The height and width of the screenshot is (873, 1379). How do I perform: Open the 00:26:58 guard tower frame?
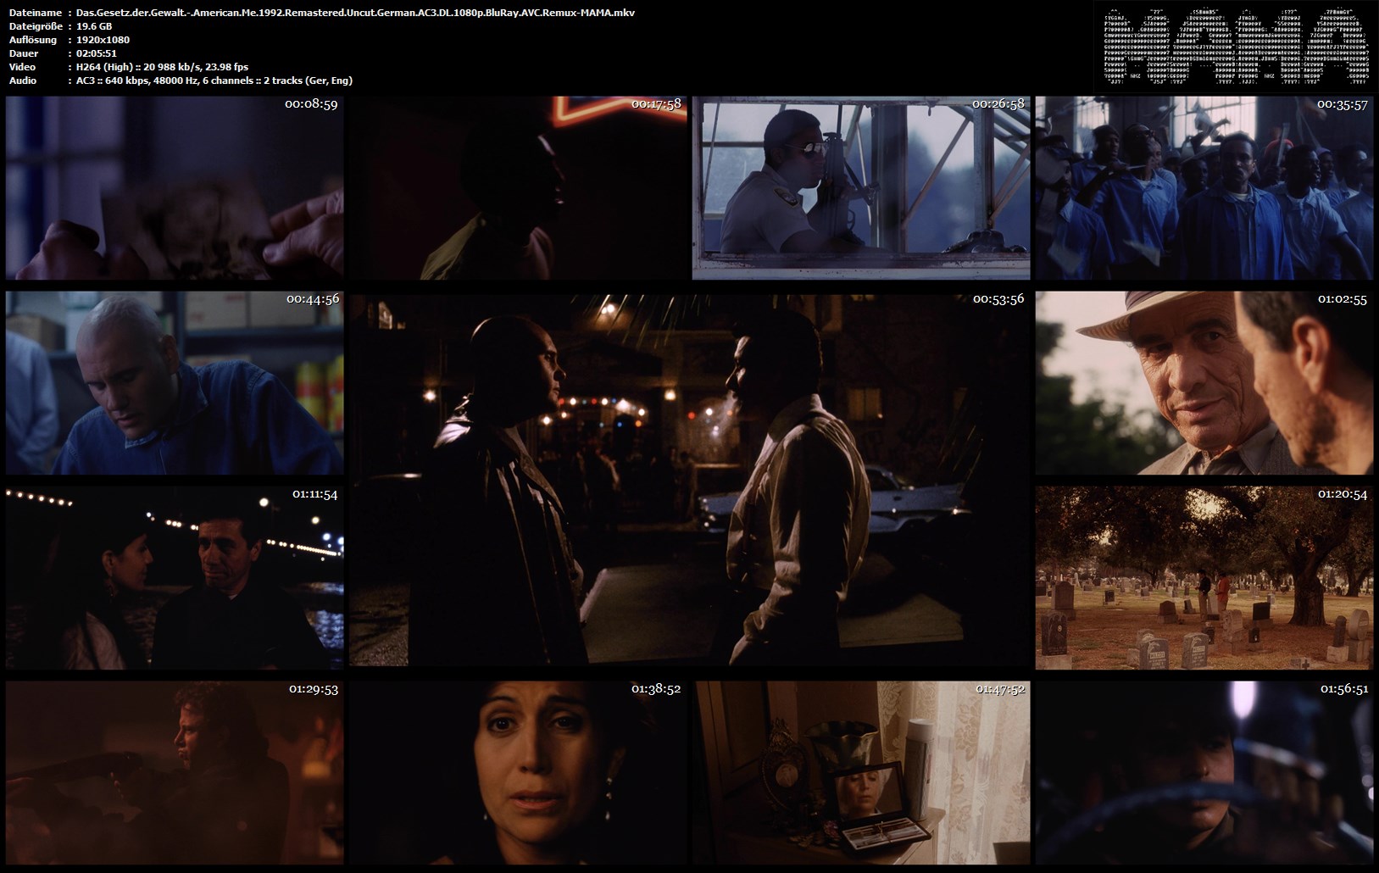(x=861, y=187)
